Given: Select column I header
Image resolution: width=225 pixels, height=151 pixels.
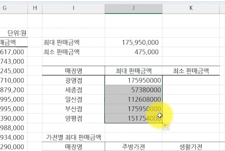Looking at the screenshot, I should pyautogui.click(x=73, y=8).
